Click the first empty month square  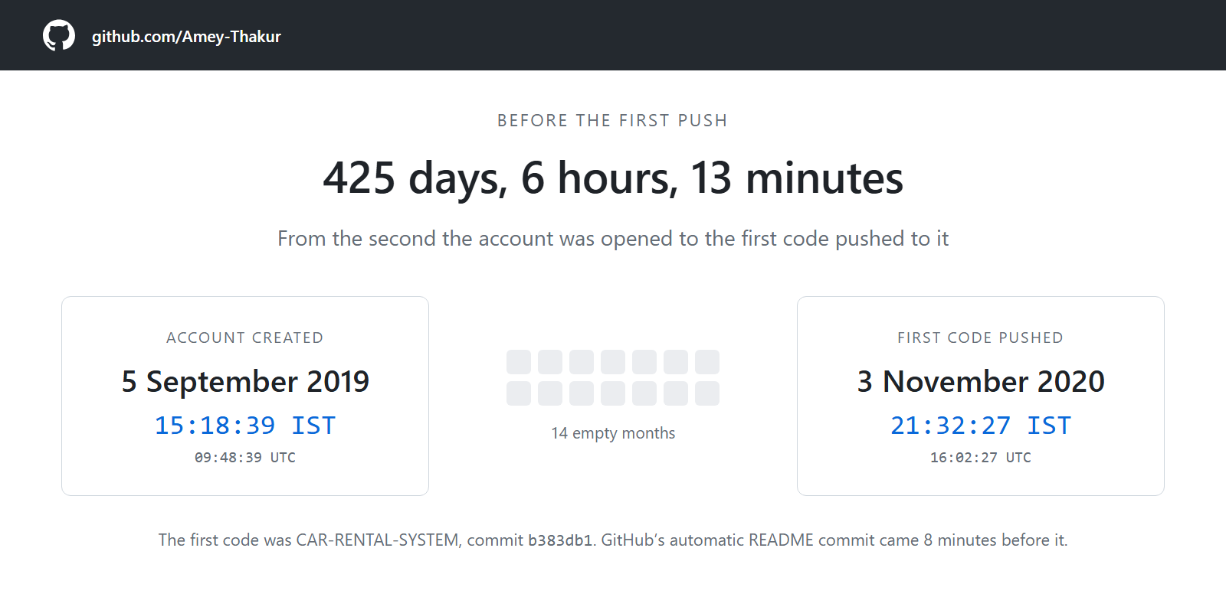click(519, 362)
